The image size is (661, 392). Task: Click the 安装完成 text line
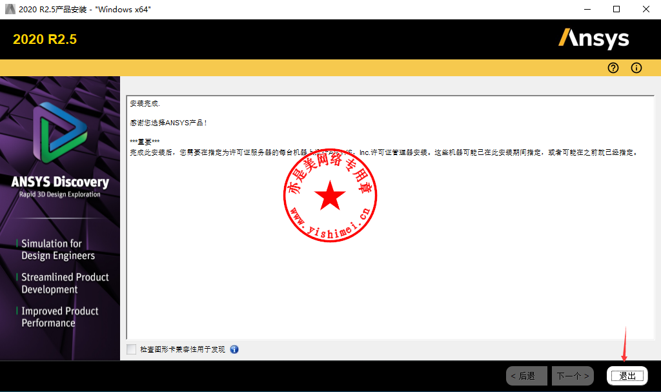145,103
